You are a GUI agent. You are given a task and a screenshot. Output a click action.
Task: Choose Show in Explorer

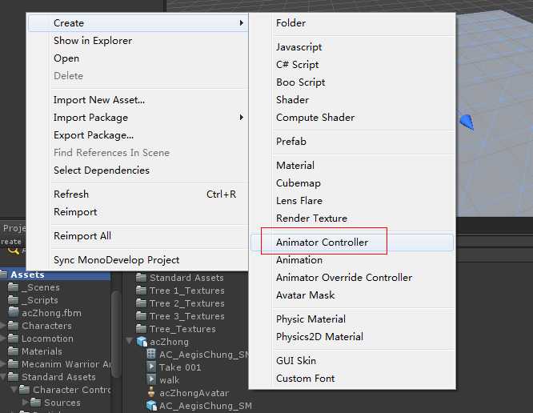tap(93, 41)
